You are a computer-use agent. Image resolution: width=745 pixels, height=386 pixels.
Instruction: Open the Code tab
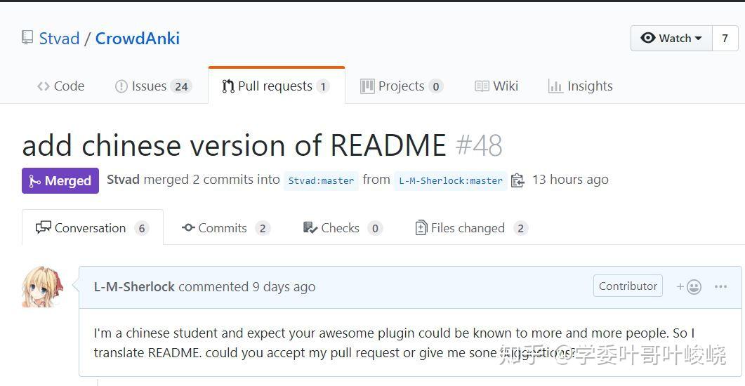click(60, 86)
